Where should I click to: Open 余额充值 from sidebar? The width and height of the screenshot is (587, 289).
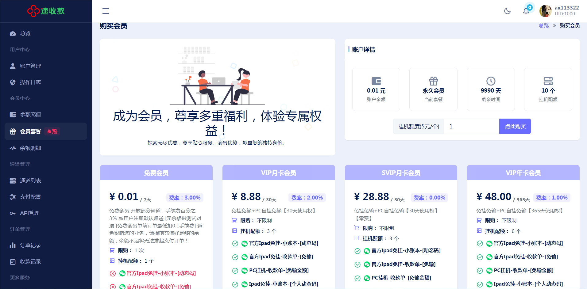point(30,114)
